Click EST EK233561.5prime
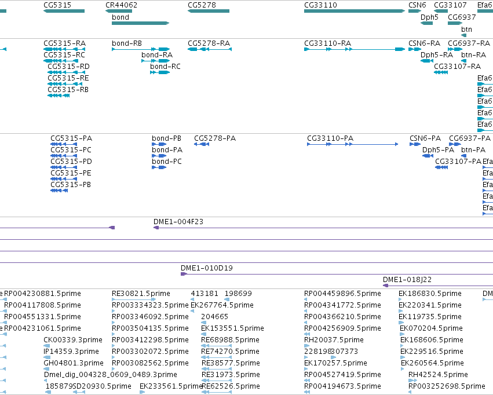 coord(171,386)
